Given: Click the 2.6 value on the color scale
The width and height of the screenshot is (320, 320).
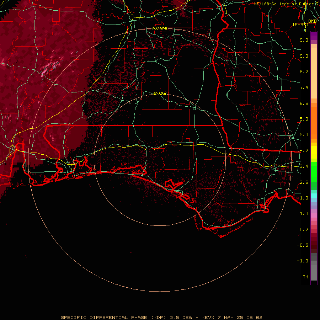Looking at the screenshot, I should 304,182.
